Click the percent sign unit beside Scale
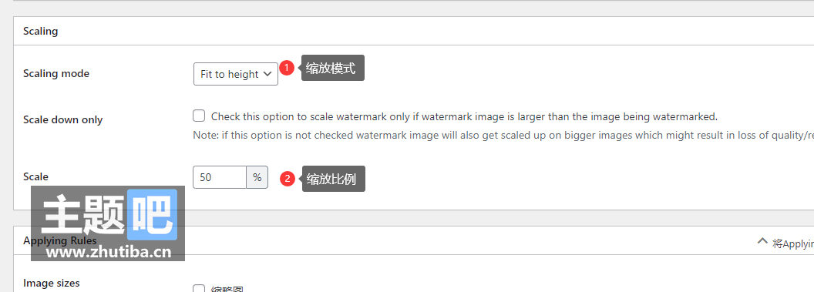 click(257, 177)
